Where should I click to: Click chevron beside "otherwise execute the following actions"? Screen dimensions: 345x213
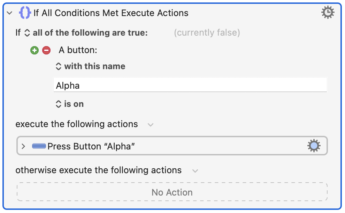pos(195,171)
